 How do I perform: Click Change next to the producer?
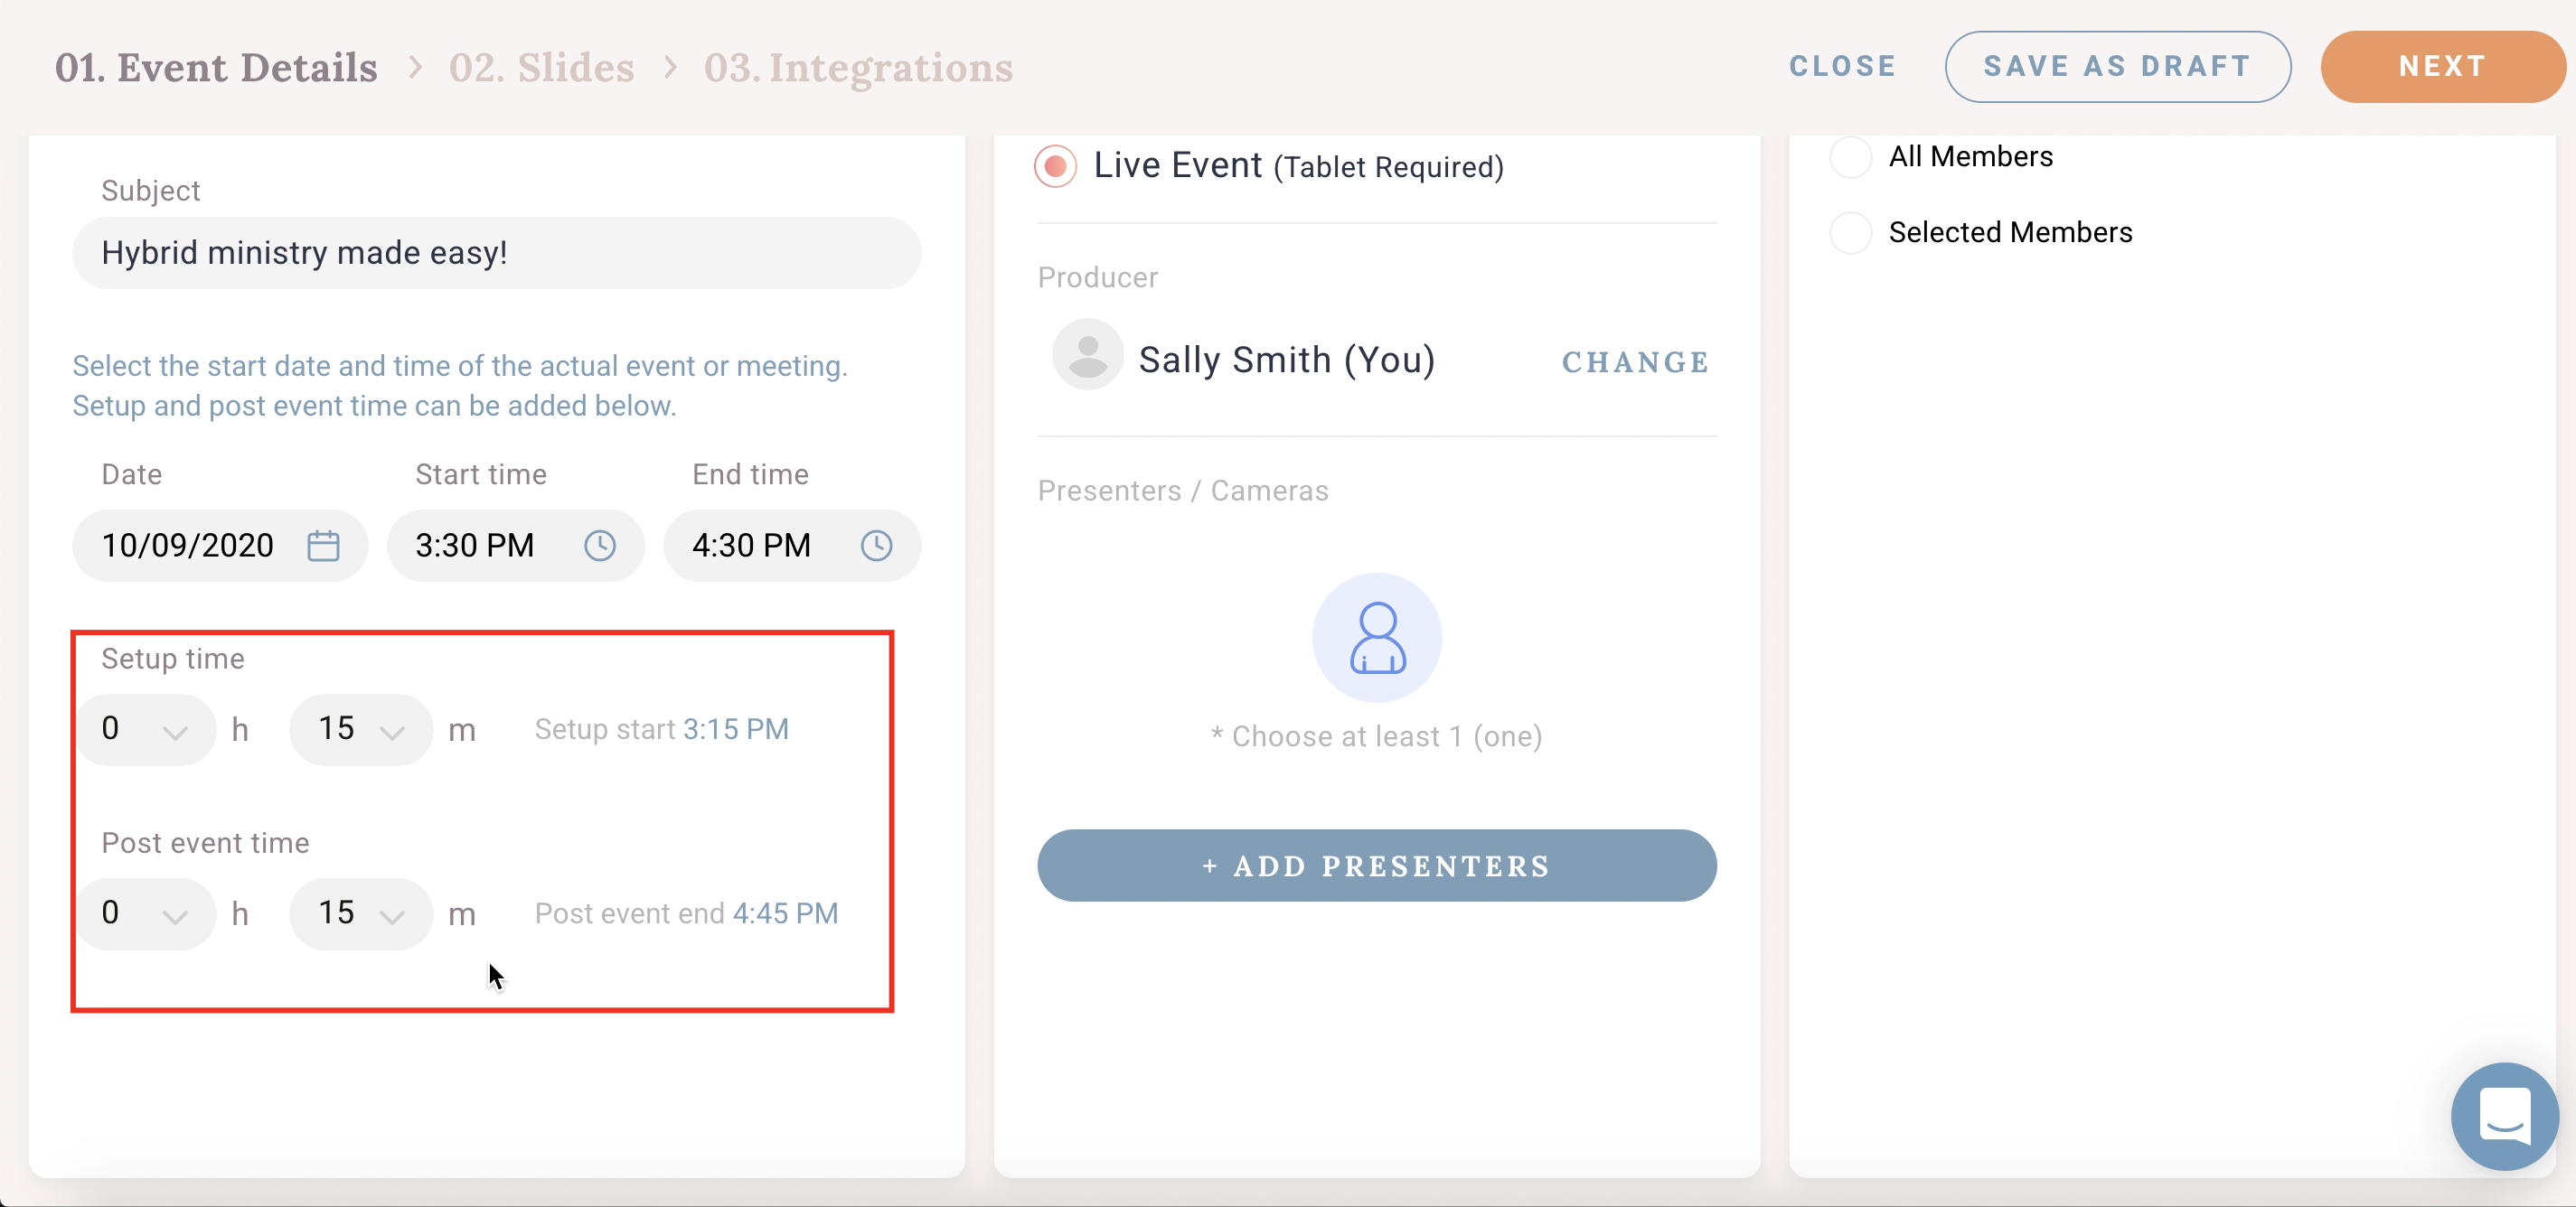click(x=1636, y=361)
